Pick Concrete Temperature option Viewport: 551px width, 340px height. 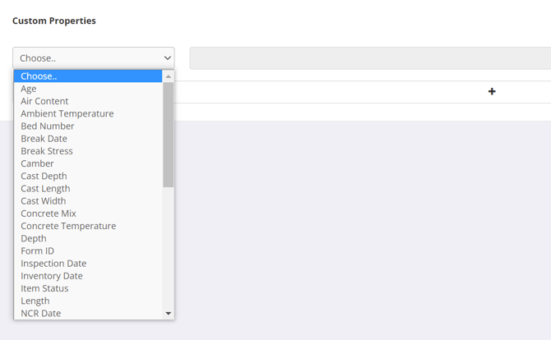[x=68, y=226]
